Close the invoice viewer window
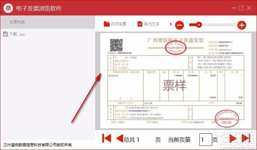257x150 pixels. (249, 8)
